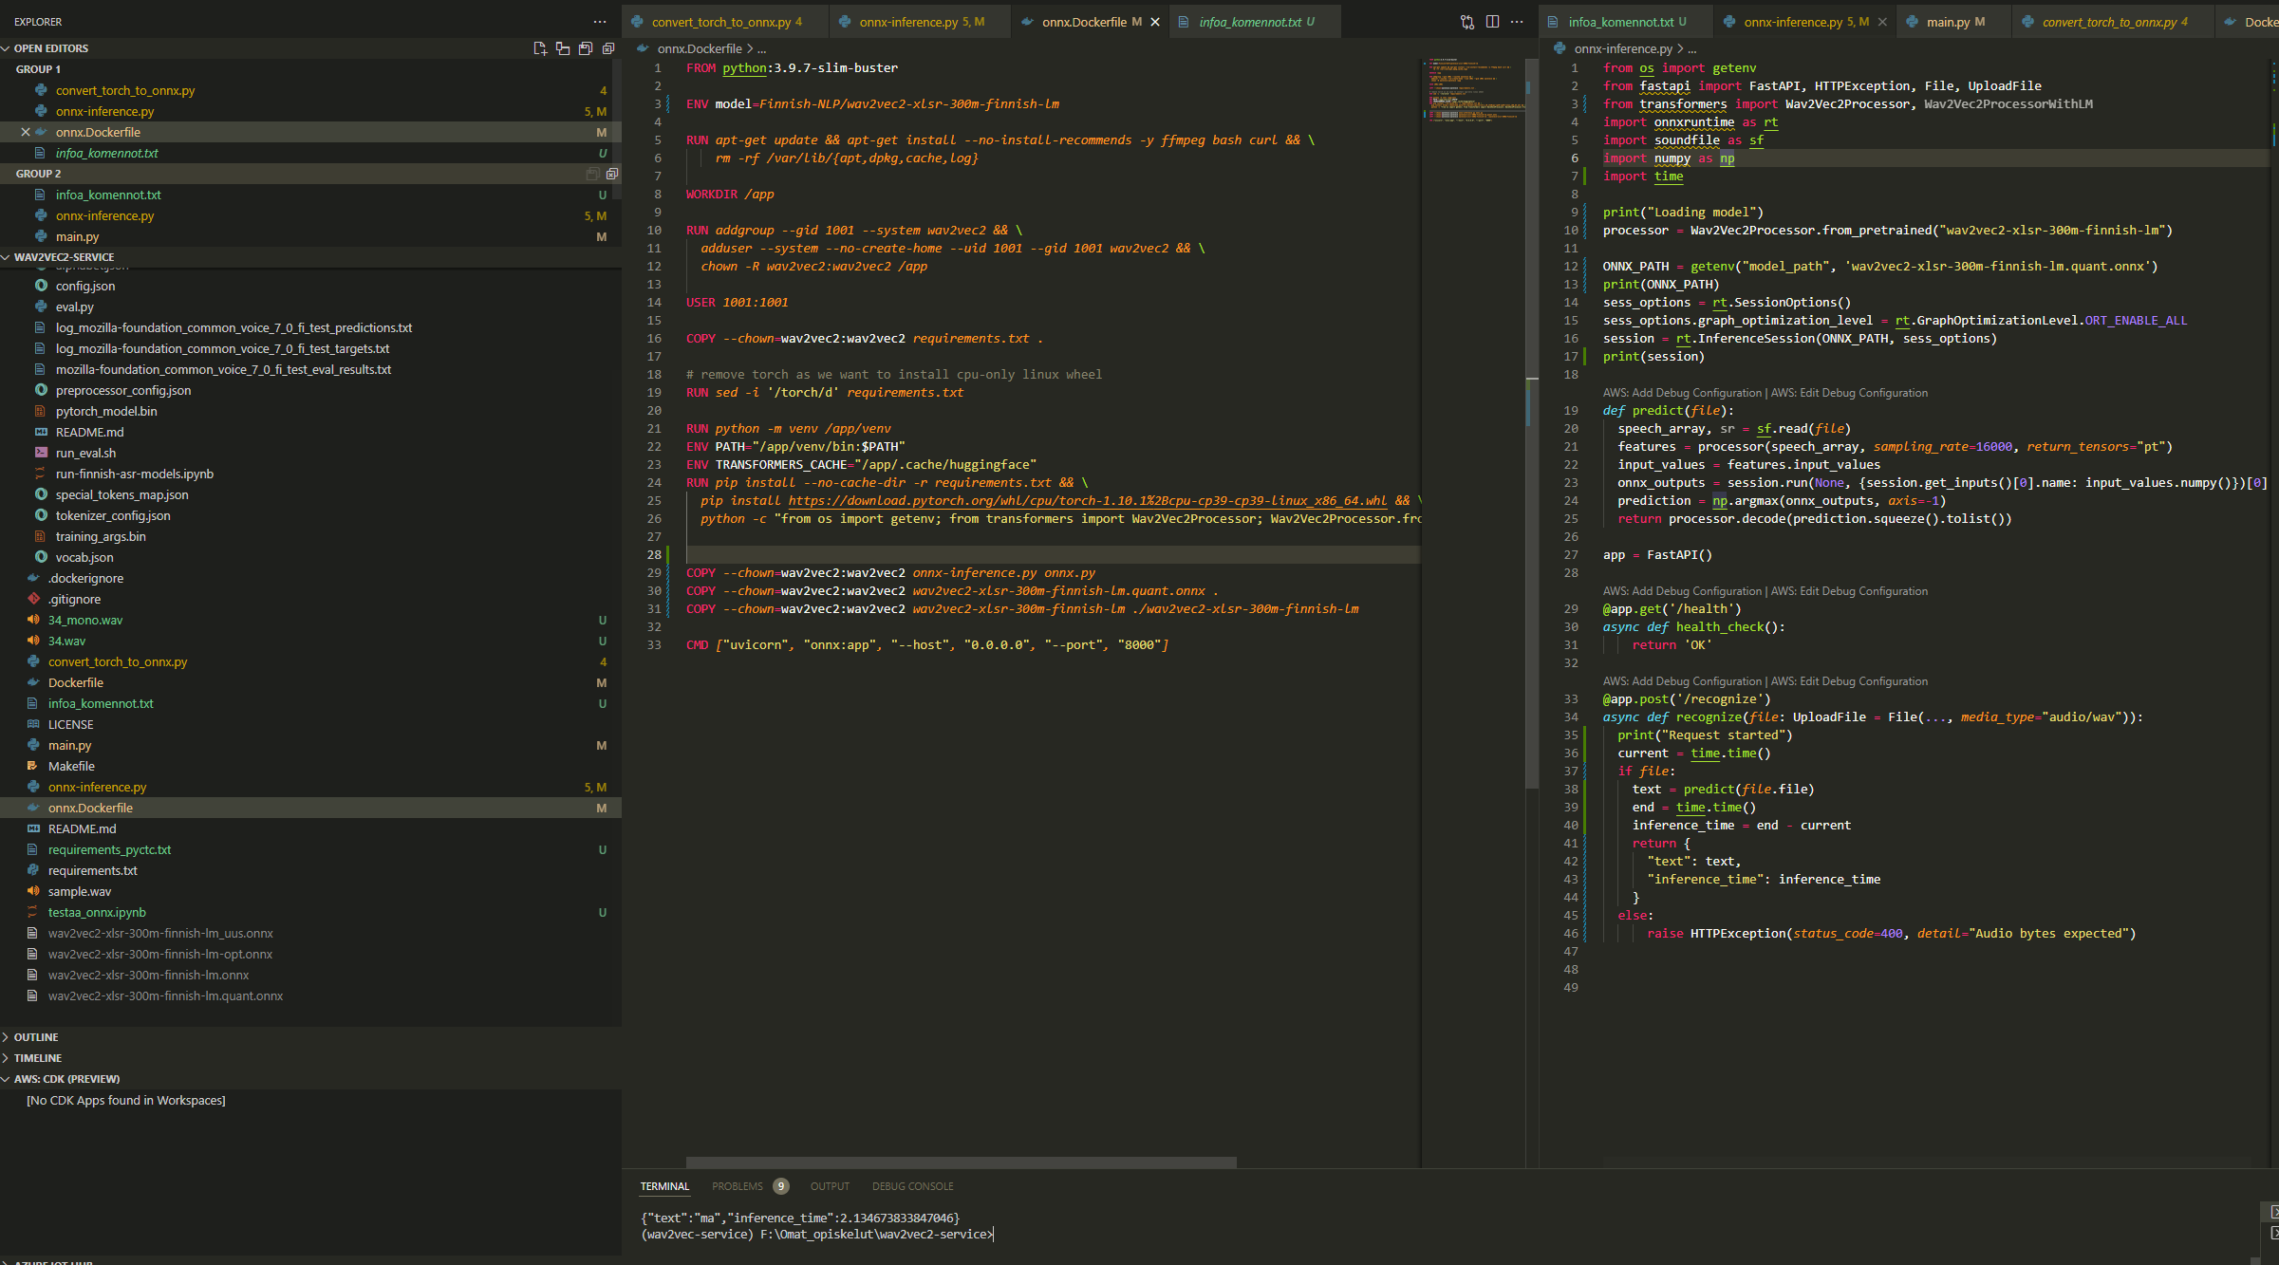This screenshot has height=1265, width=2279.
Task: Collapse the Open Editors section
Action: 51,48
